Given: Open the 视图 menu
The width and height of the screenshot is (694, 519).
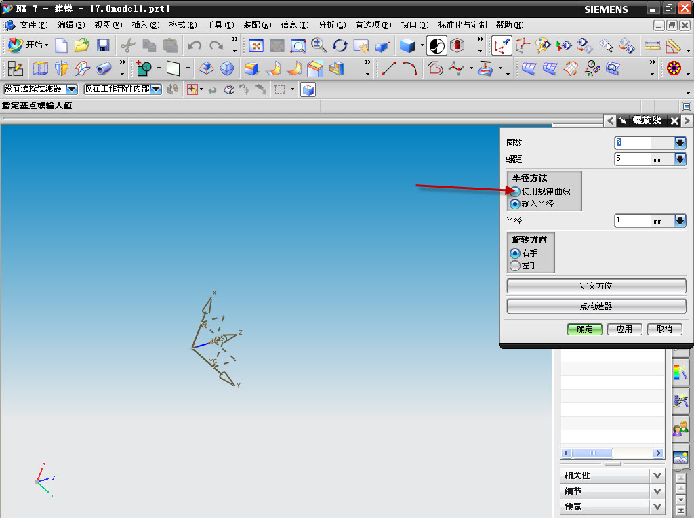Looking at the screenshot, I should 108,25.
